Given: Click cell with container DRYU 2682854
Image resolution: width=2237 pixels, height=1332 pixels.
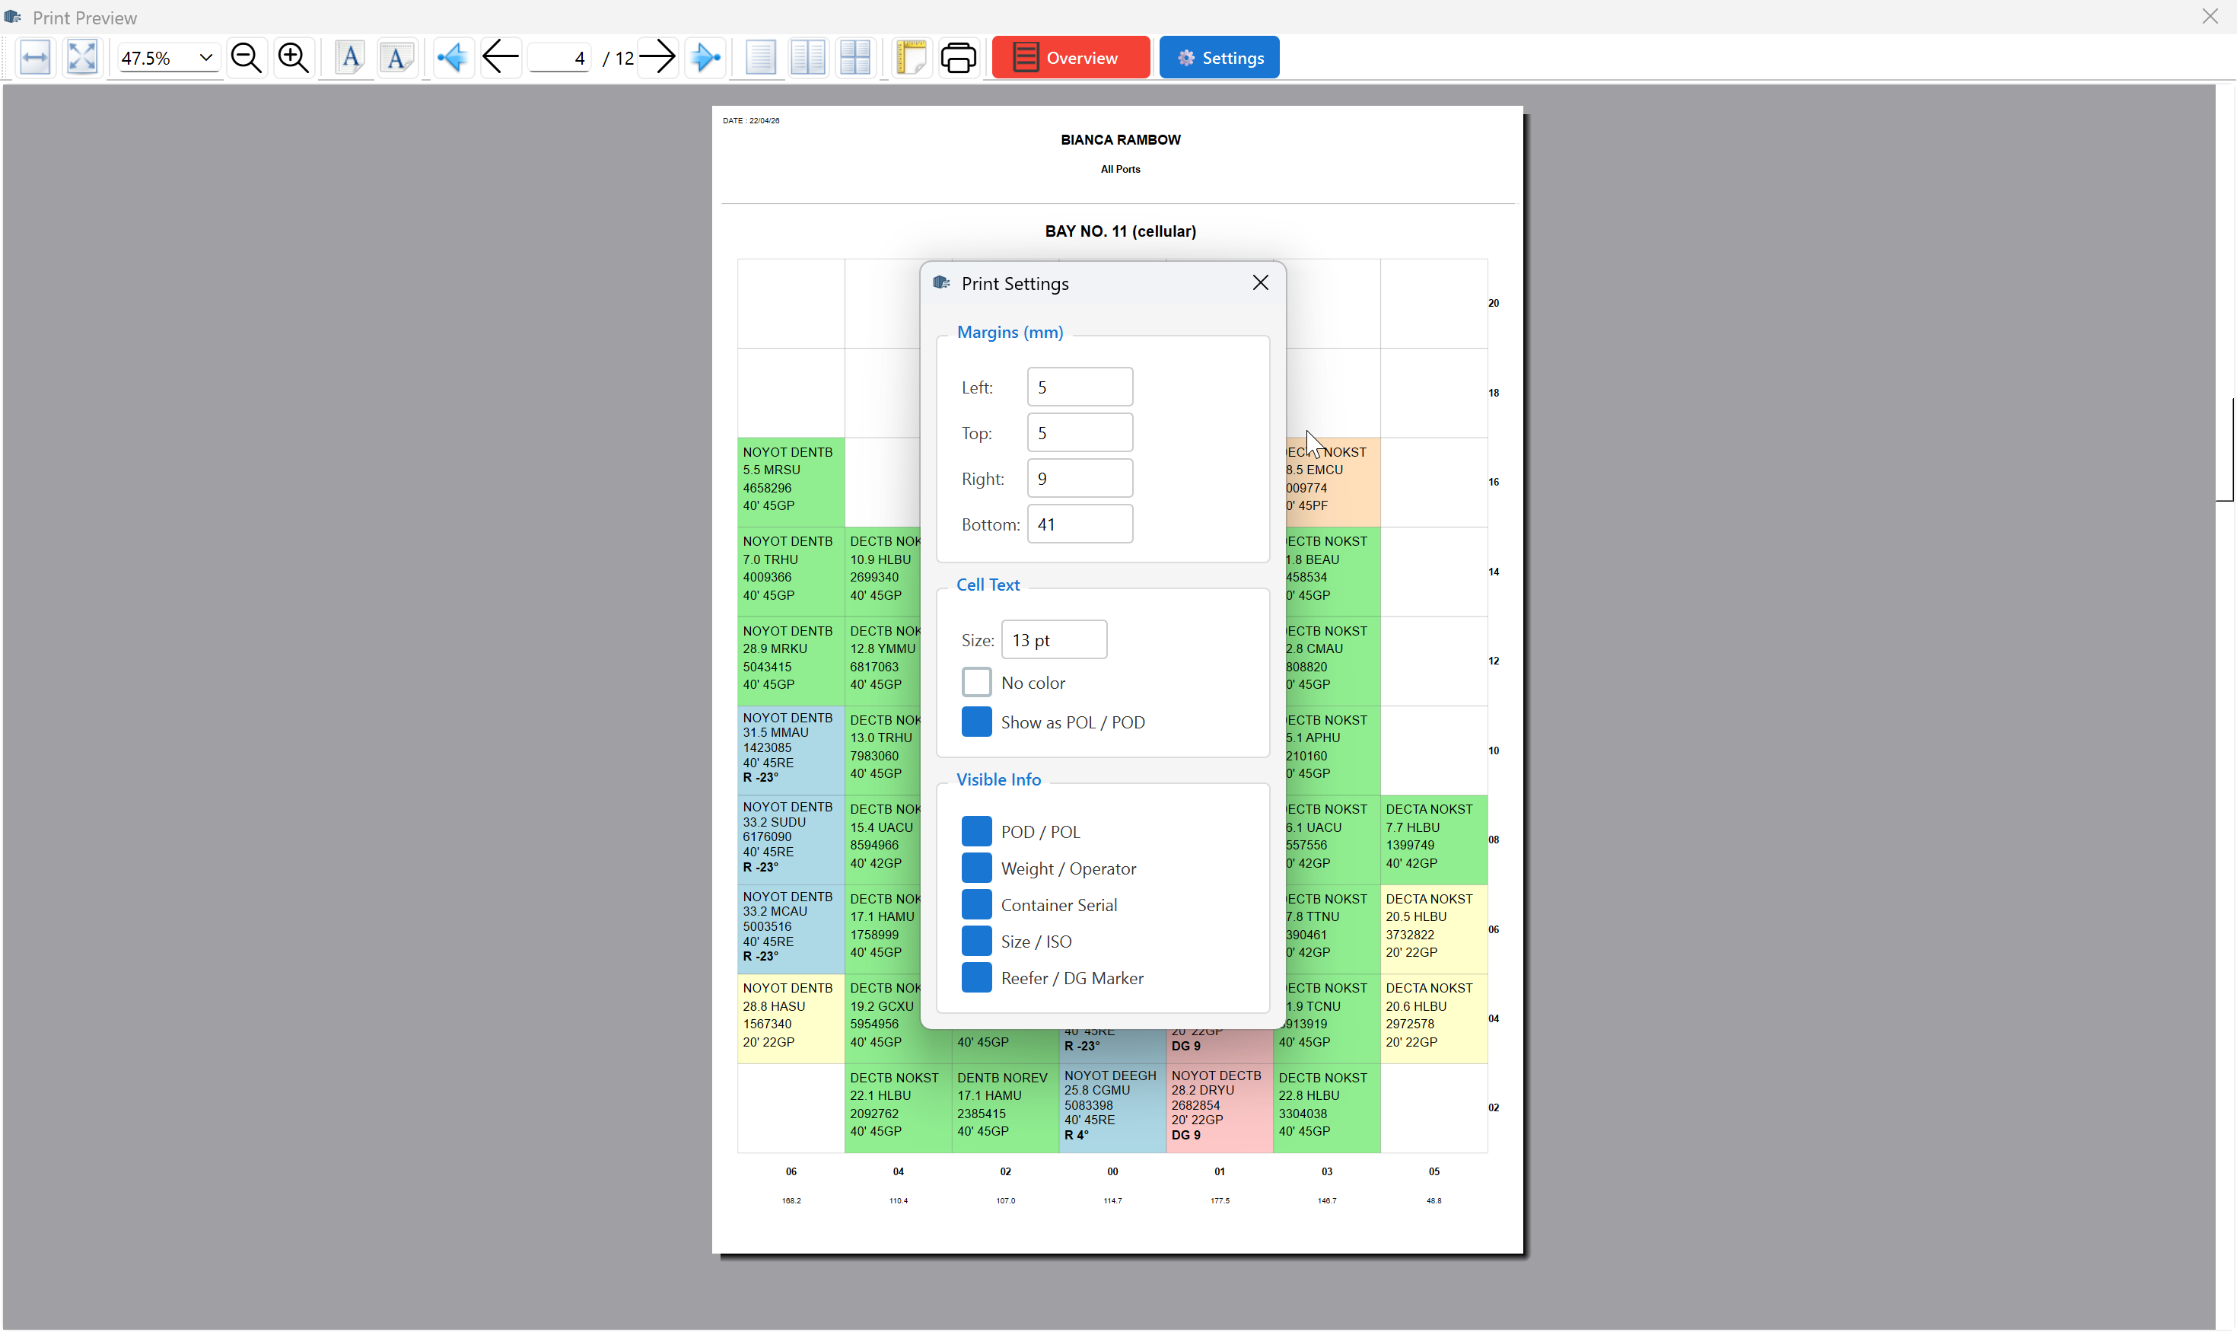Looking at the screenshot, I should (x=1218, y=1107).
